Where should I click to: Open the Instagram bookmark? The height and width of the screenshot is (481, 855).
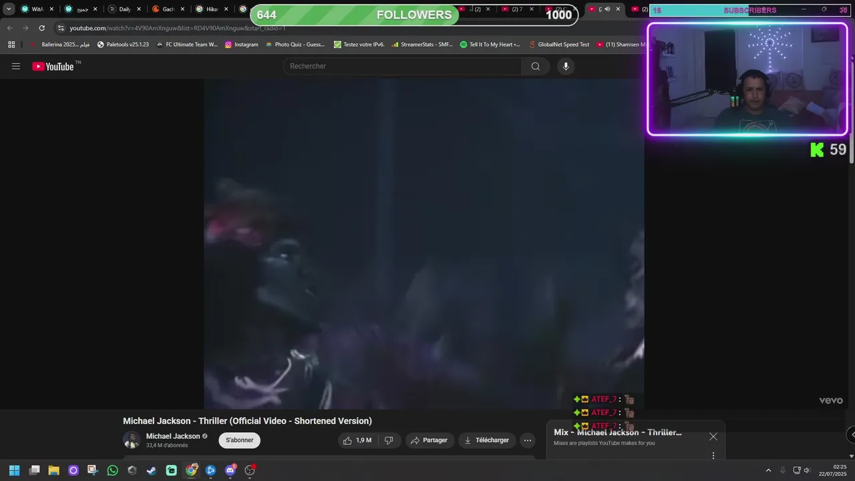tap(241, 45)
